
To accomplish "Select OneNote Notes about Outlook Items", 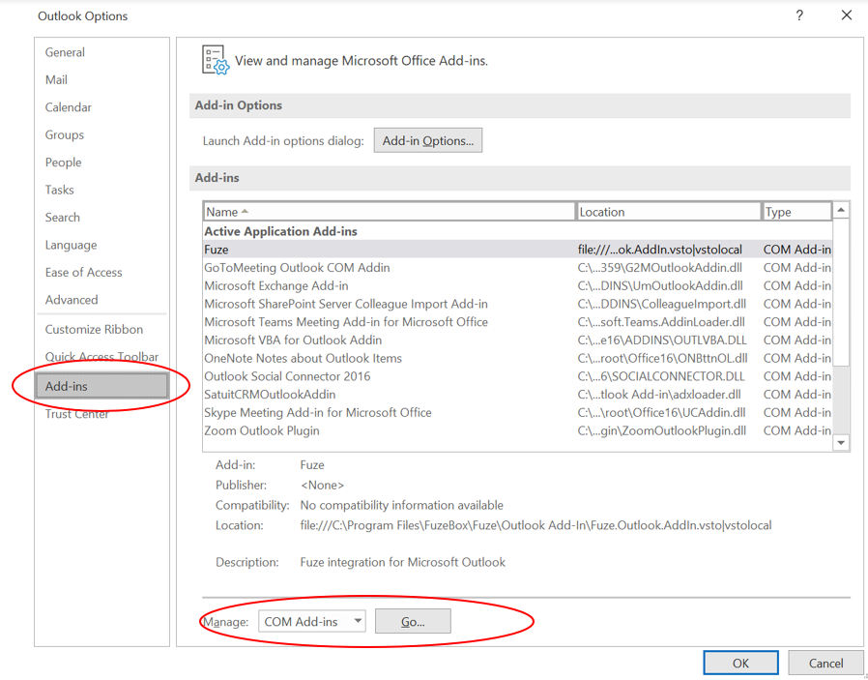I will [x=517, y=358].
